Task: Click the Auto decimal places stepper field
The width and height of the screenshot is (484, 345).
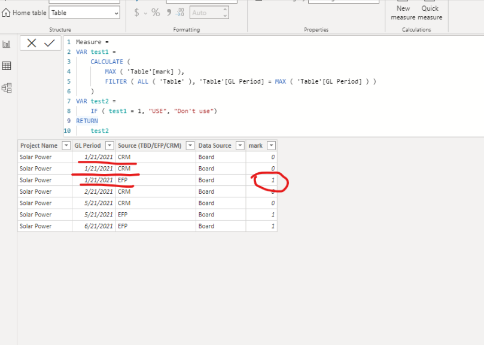Action: pos(209,13)
